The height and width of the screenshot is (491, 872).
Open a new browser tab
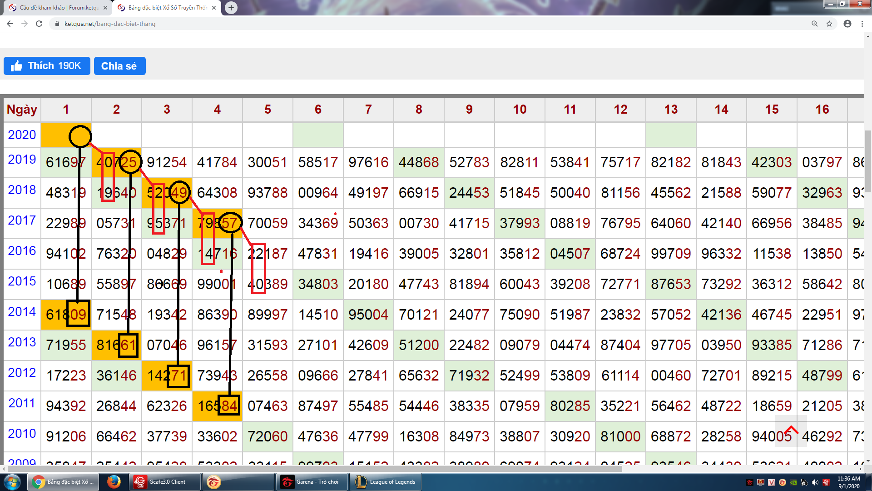point(231,8)
